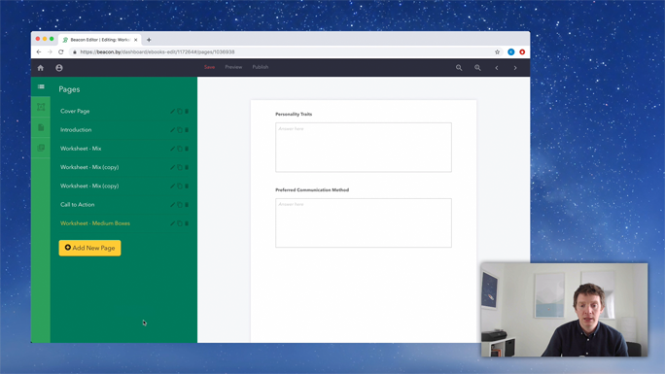Delete the Cover Page with trash icon
This screenshot has height=374, width=665.
click(x=187, y=112)
